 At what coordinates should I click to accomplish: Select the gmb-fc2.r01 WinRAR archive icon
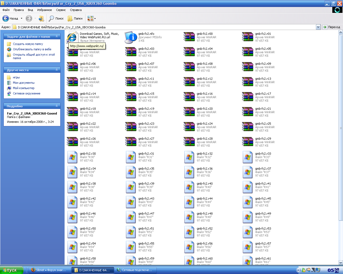(x=248, y=37)
